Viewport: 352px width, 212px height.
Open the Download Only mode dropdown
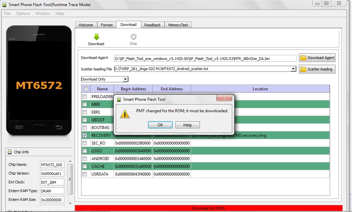[x=125, y=79]
